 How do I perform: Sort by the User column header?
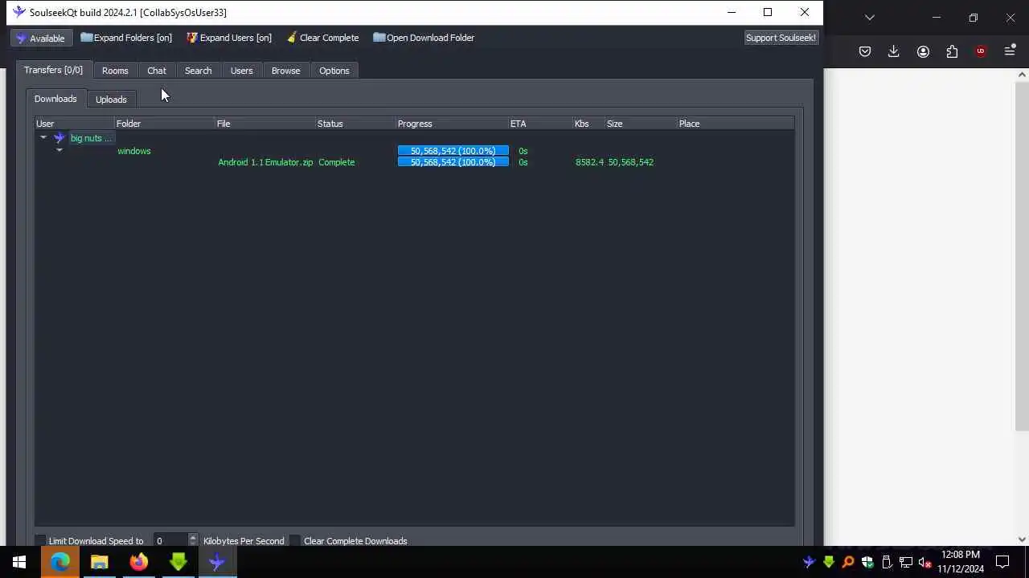click(x=75, y=124)
